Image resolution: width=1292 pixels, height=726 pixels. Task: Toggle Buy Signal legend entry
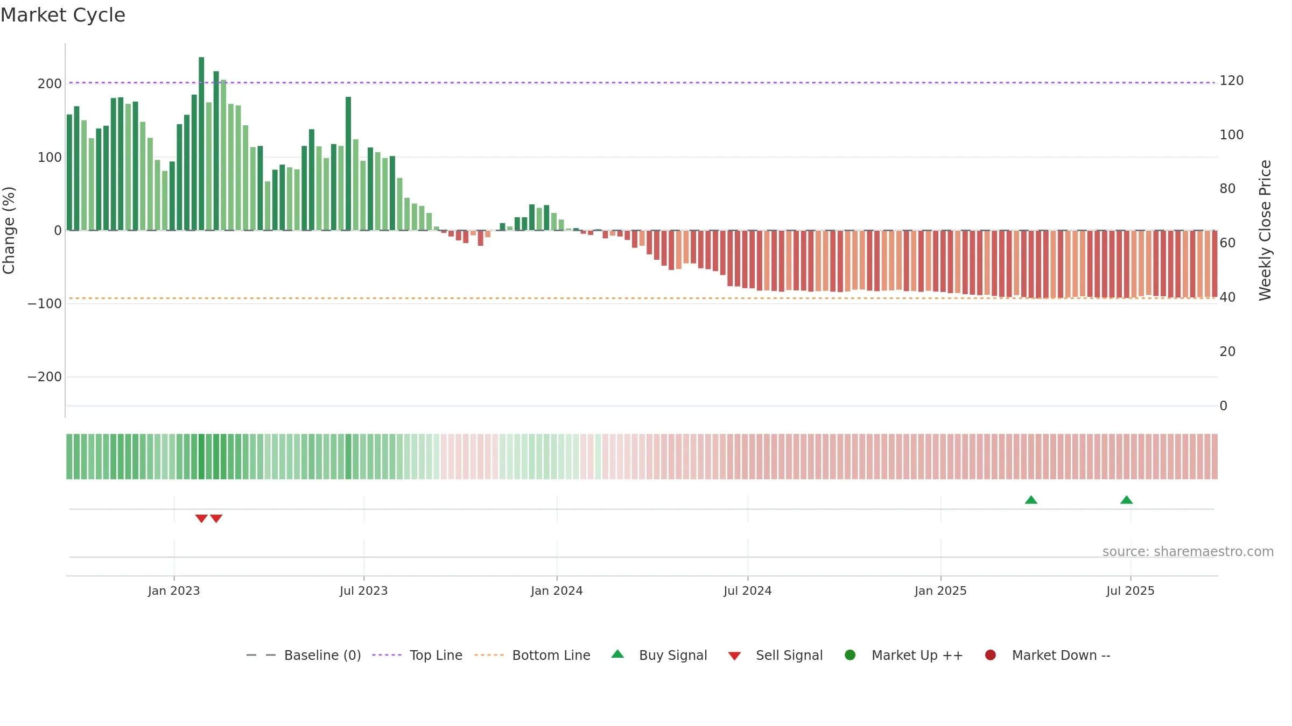click(659, 655)
